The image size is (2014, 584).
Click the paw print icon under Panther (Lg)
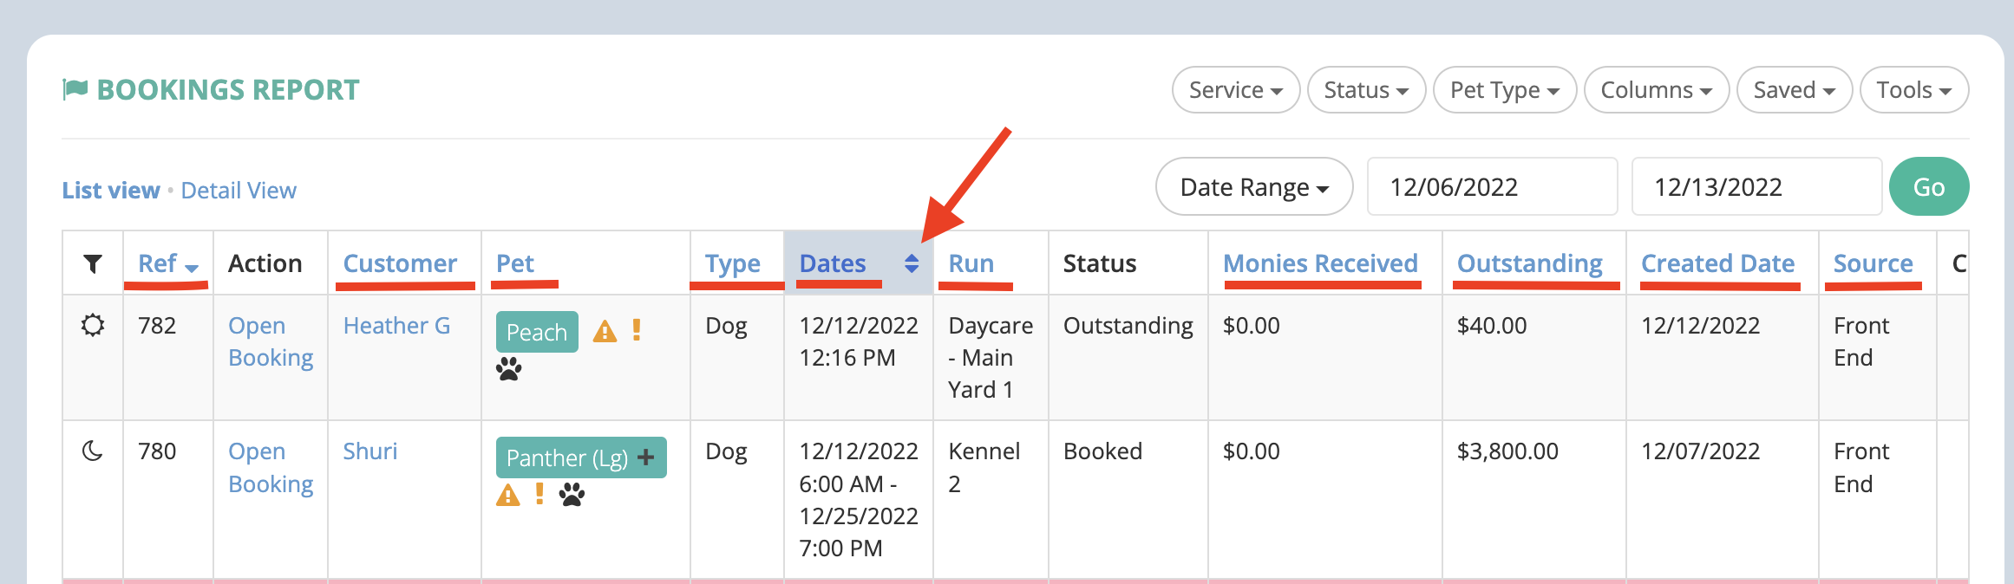[572, 495]
